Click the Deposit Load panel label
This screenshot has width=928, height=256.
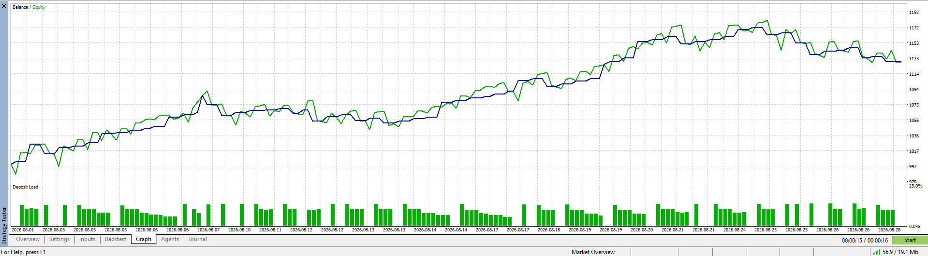point(25,187)
